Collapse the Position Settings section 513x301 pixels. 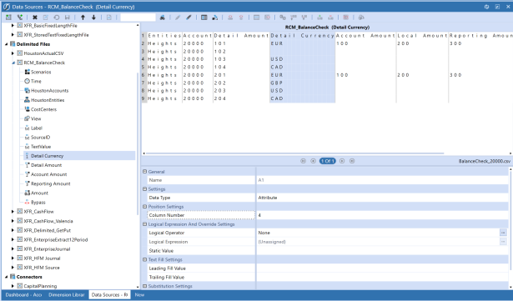point(144,207)
